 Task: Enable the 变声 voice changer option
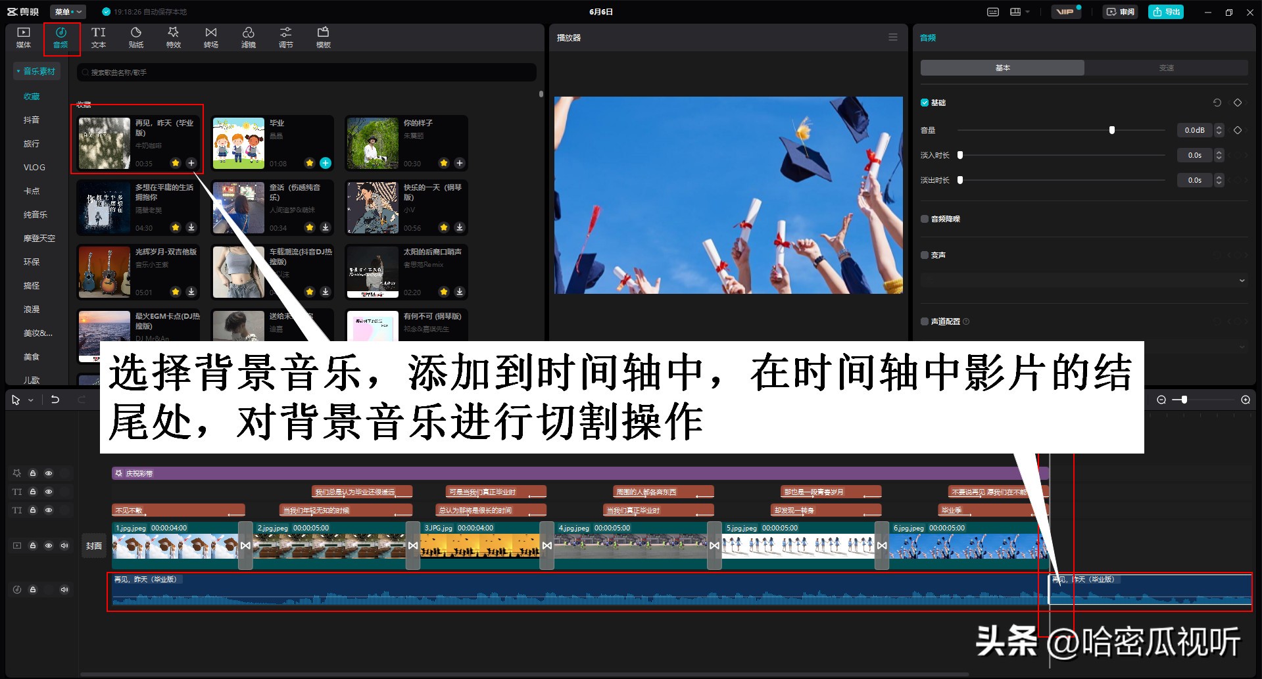click(x=924, y=254)
